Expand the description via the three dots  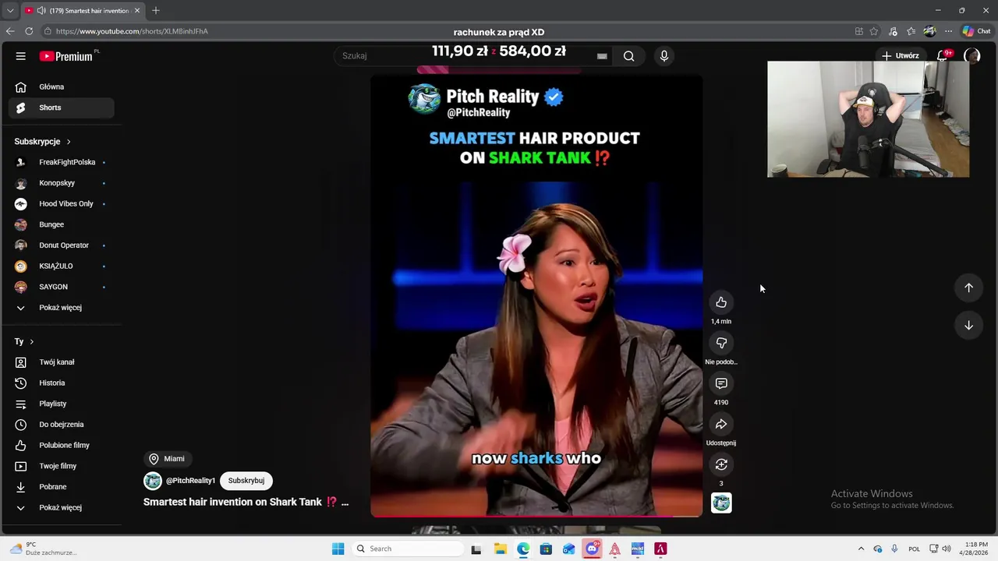point(345,503)
